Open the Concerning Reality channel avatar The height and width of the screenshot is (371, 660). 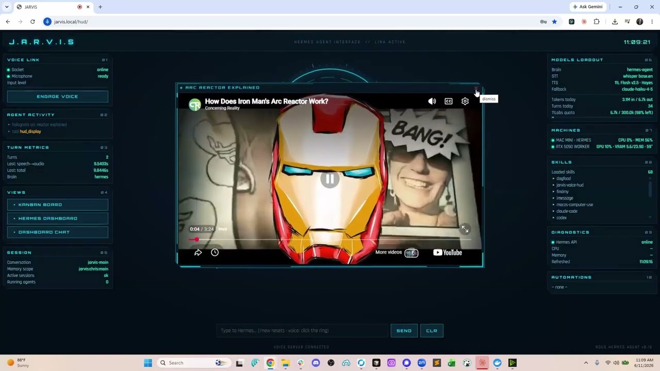[194, 105]
